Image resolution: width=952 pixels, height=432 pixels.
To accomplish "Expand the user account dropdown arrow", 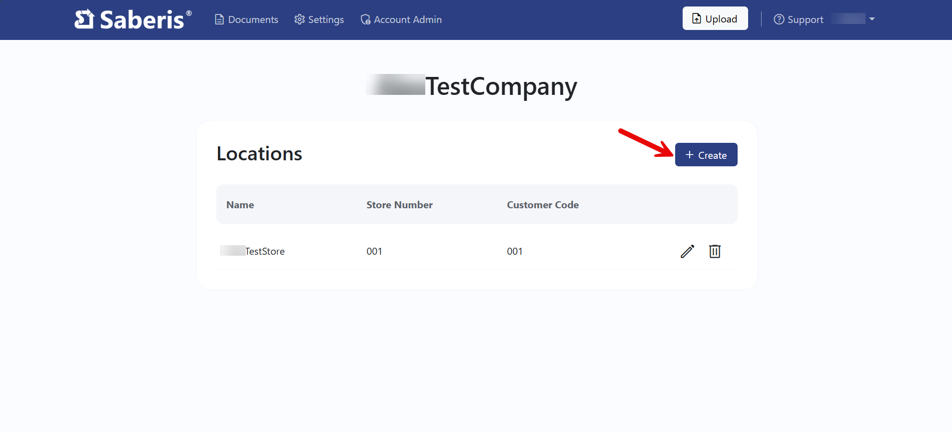I will (x=872, y=19).
